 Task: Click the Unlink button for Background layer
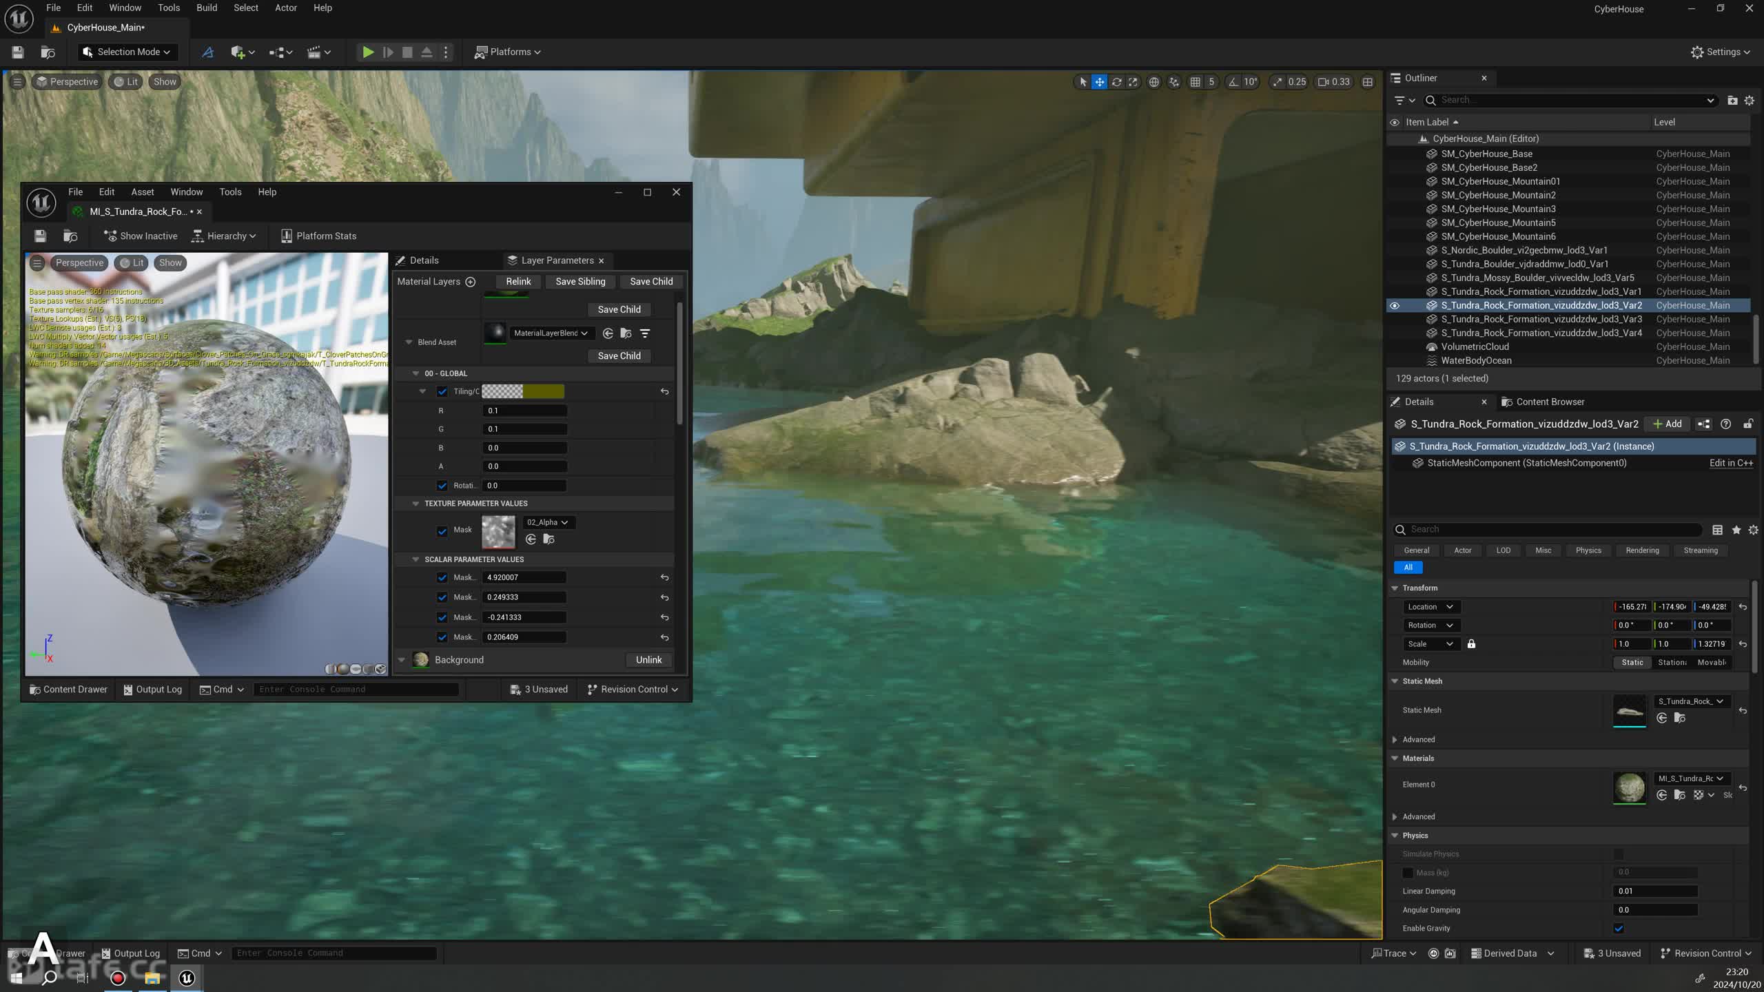648,660
